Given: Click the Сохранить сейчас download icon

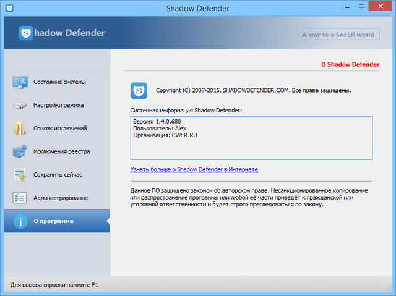Looking at the screenshot, I should [x=20, y=175].
